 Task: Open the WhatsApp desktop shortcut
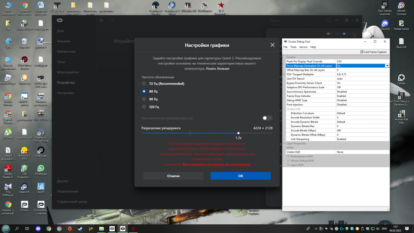[x=41, y=169]
